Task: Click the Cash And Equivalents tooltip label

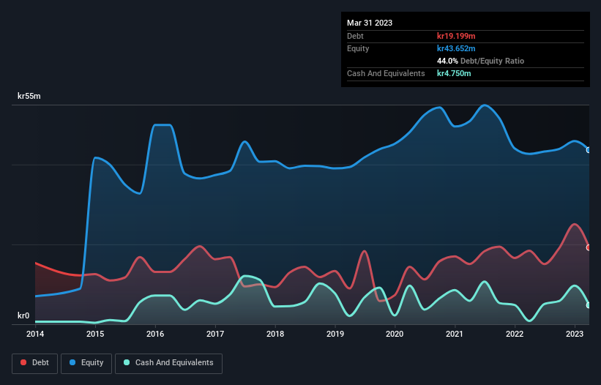Action: [386, 73]
